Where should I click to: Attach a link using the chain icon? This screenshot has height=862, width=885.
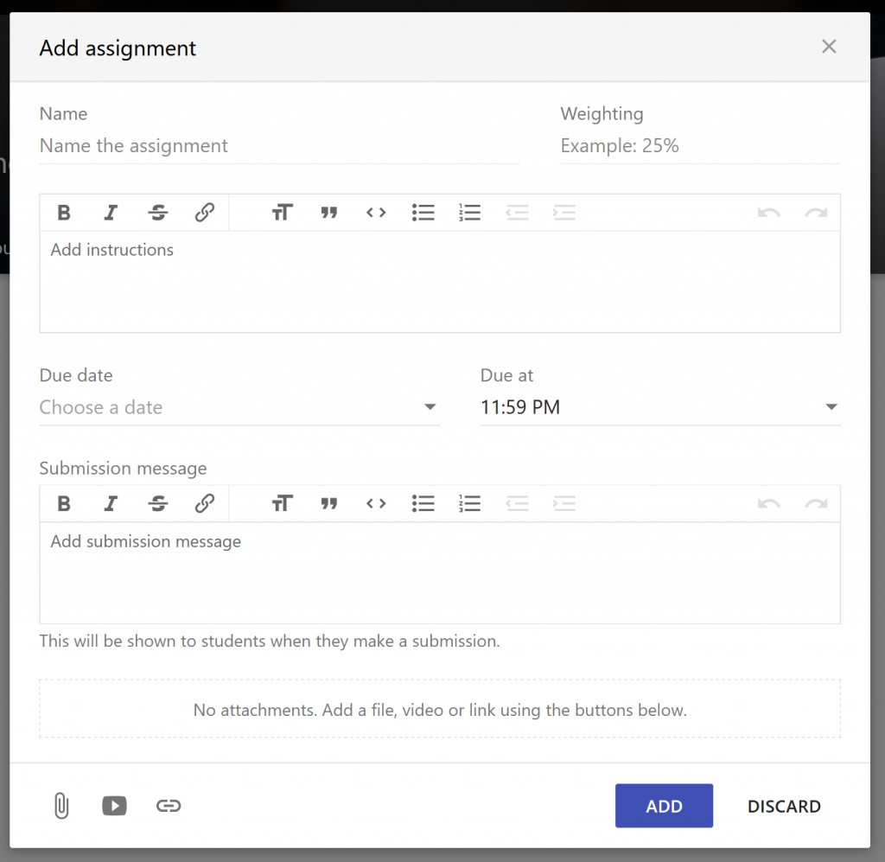point(168,805)
